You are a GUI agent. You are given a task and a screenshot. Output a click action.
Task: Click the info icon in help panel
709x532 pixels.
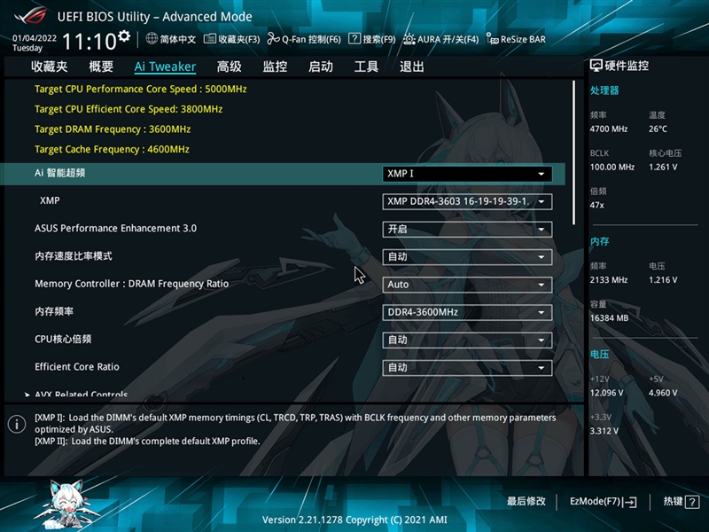tap(16, 425)
